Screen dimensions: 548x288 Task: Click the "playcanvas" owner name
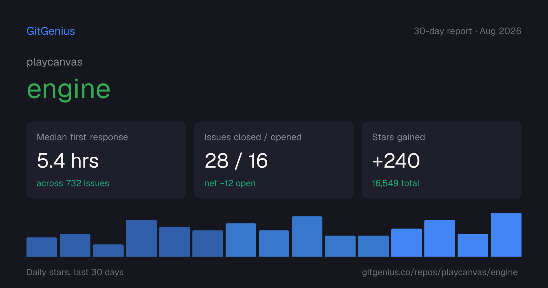coord(54,62)
